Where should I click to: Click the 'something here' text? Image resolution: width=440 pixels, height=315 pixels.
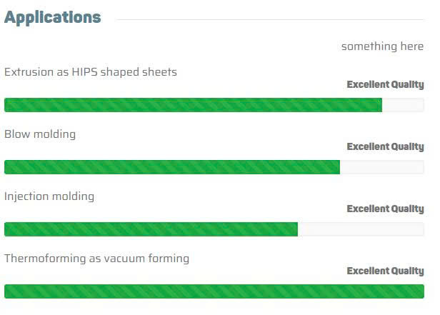point(382,46)
